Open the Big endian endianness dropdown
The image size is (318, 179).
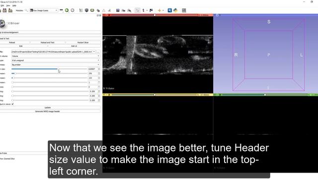point(56,65)
